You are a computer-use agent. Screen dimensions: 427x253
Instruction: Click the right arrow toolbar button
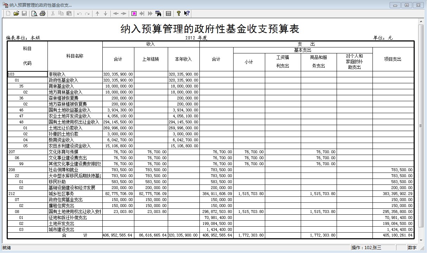coord(123,13)
